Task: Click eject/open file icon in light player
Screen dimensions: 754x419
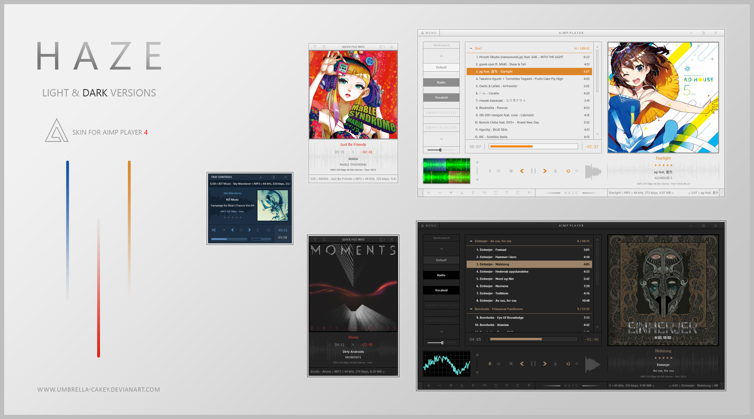Action: click(x=555, y=171)
